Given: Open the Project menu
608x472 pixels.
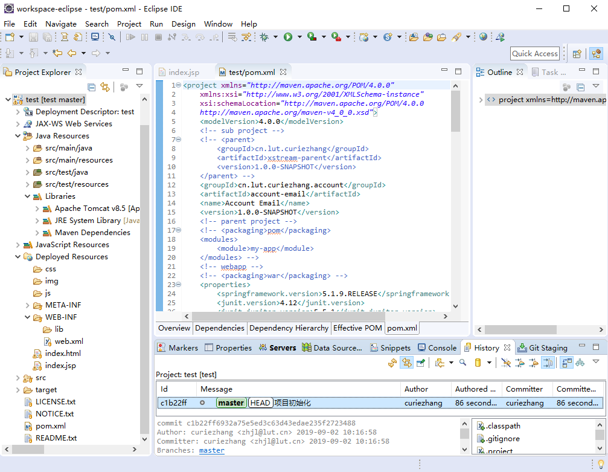Looking at the screenshot, I should 129,24.
